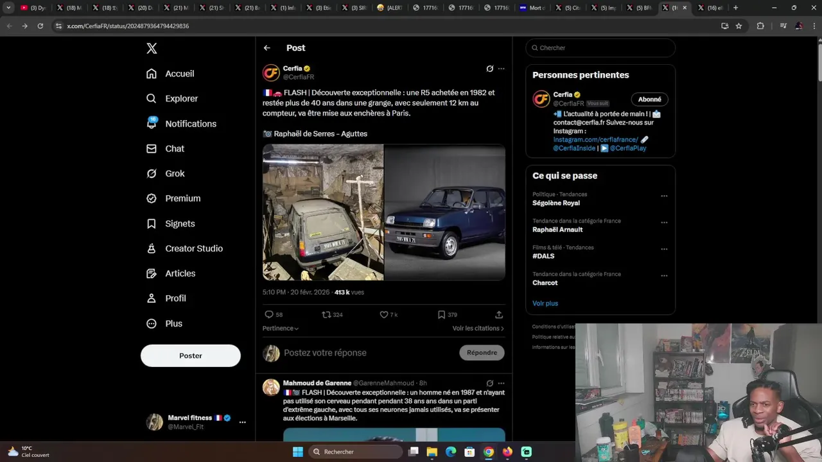Open Chat in sidebar
This screenshot has width=822, height=462.
(x=165, y=149)
